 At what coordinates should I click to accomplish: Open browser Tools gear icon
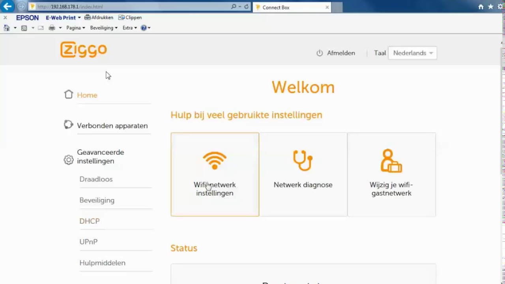(x=501, y=7)
